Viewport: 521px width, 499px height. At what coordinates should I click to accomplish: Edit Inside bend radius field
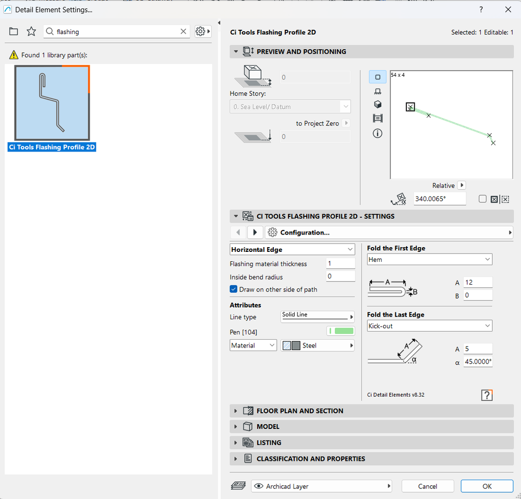[341, 276]
